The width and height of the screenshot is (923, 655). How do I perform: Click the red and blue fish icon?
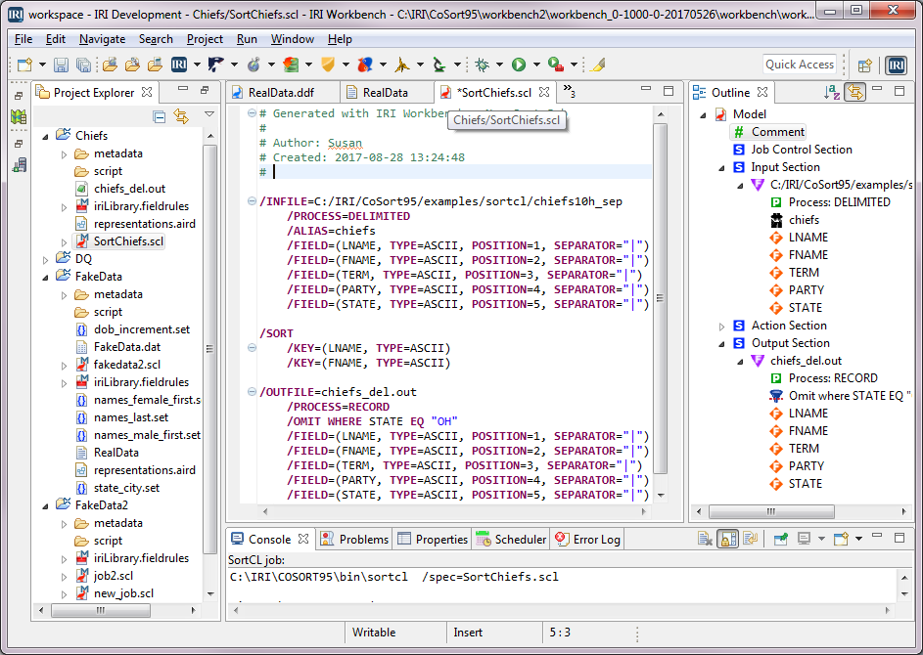coord(365,65)
